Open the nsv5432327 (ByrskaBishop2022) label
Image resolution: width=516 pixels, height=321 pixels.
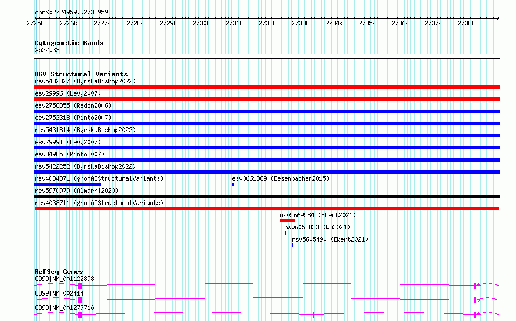point(85,81)
